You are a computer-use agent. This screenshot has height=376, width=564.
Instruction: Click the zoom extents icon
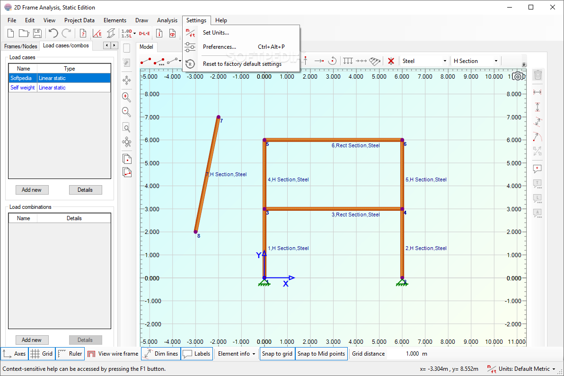[127, 142]
